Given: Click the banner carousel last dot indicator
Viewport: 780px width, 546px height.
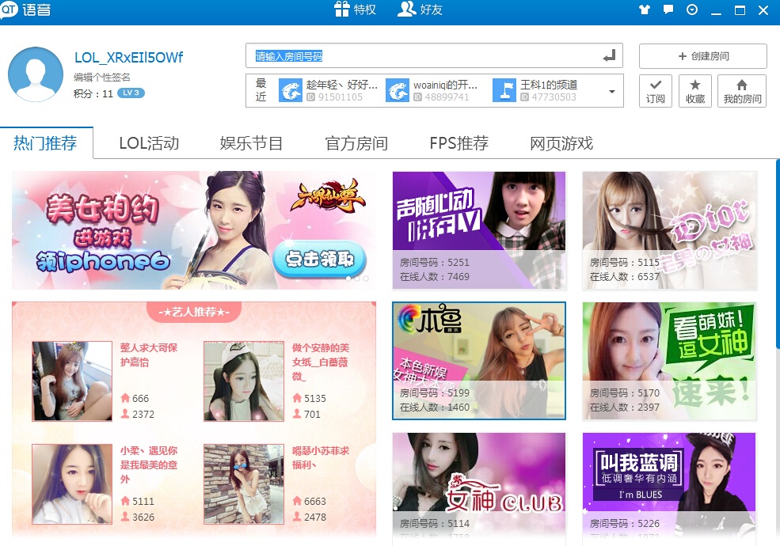Looking at the screenshot, I should [366, 279].
